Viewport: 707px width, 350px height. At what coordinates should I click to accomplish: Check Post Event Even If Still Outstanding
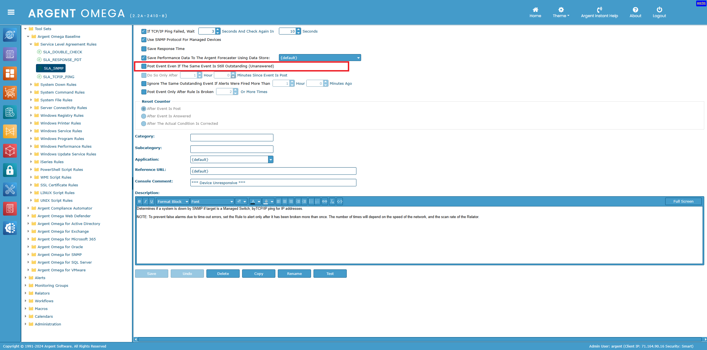click(x=144, y=66)
